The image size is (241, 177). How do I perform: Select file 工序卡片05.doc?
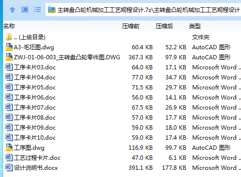(34, 88)
